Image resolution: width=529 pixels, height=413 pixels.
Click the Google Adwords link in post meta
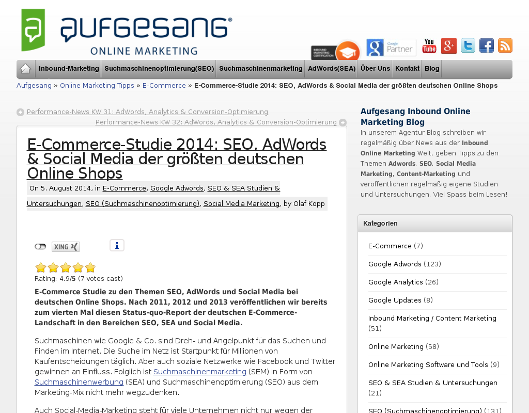pyautogui.click(x=177, y=188)
